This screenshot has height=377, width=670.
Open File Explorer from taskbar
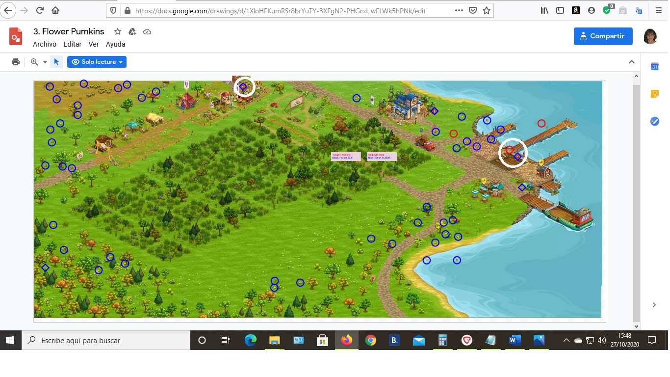274,340
